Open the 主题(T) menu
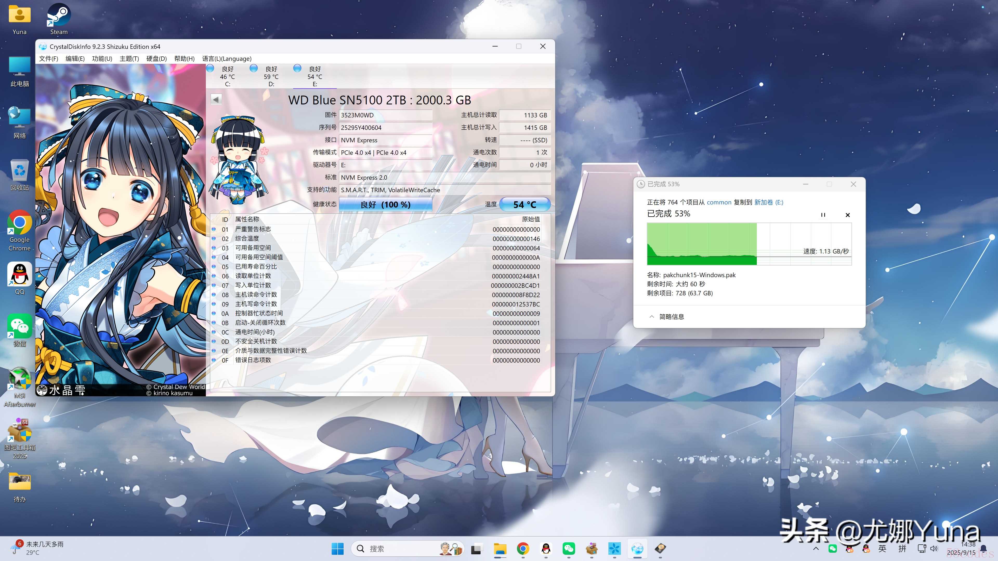The image size is (998, 561). coord(129,58)
